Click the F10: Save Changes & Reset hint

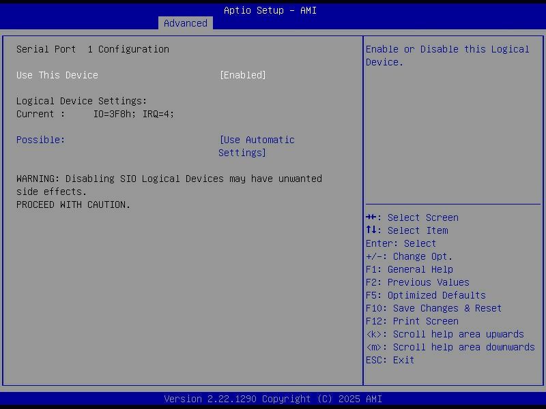tap(433, 308)
